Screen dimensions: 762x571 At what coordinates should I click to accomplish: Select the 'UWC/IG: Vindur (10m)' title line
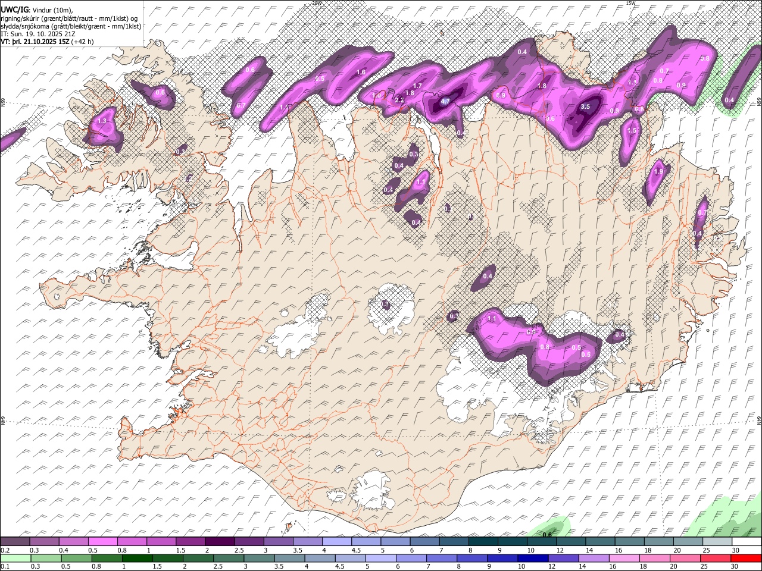(x=37, y=9)
